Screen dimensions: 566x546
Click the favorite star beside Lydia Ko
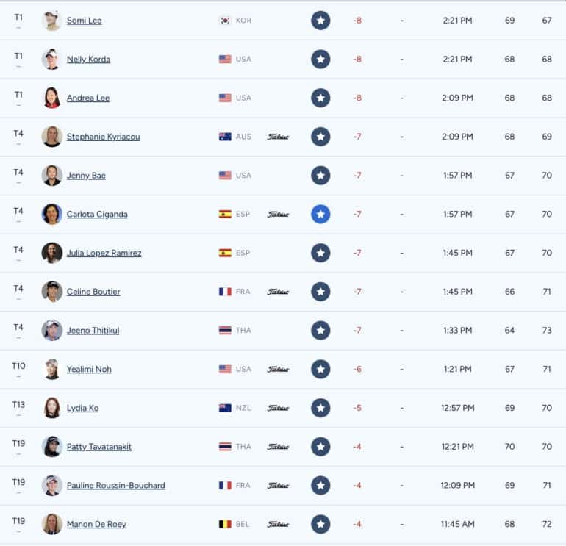320,408
